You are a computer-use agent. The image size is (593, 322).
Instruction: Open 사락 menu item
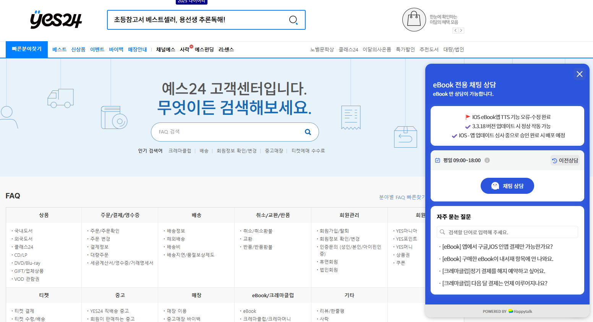pyautogui.click(x=185, y=50)
